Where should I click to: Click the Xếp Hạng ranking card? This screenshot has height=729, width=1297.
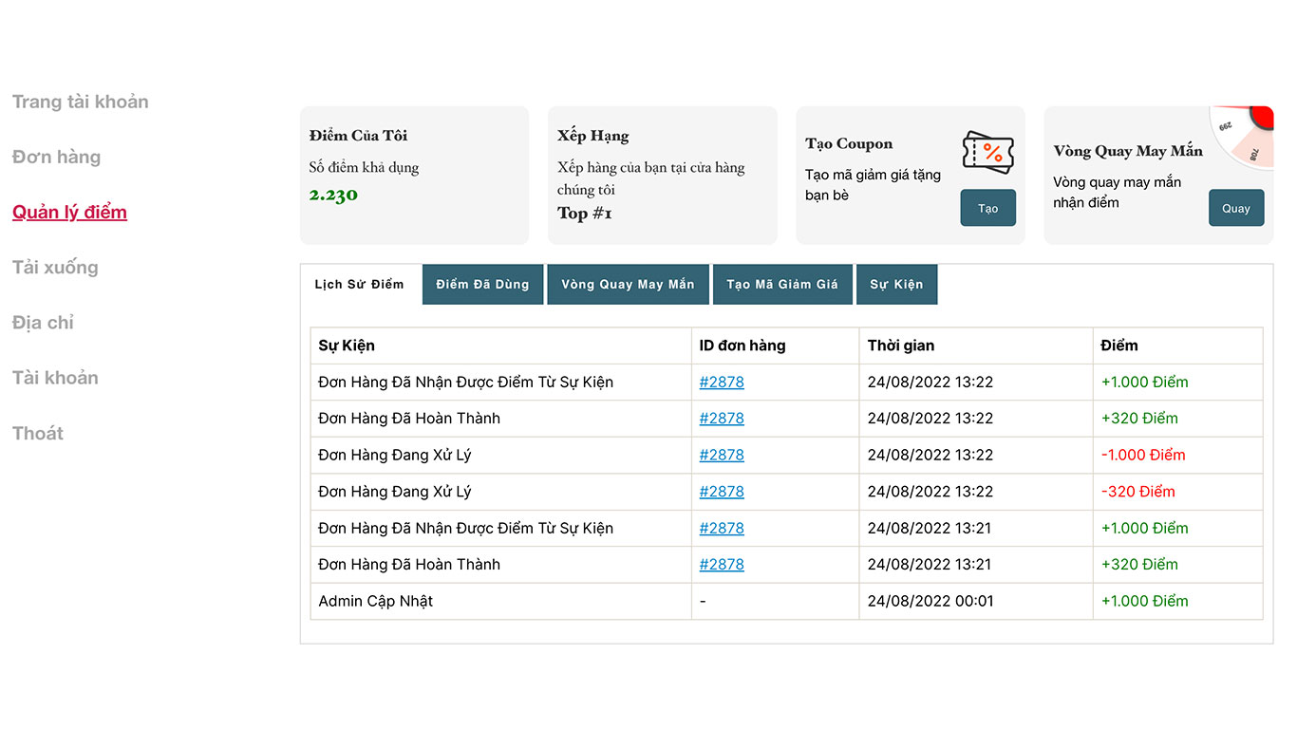pos(662,176)
